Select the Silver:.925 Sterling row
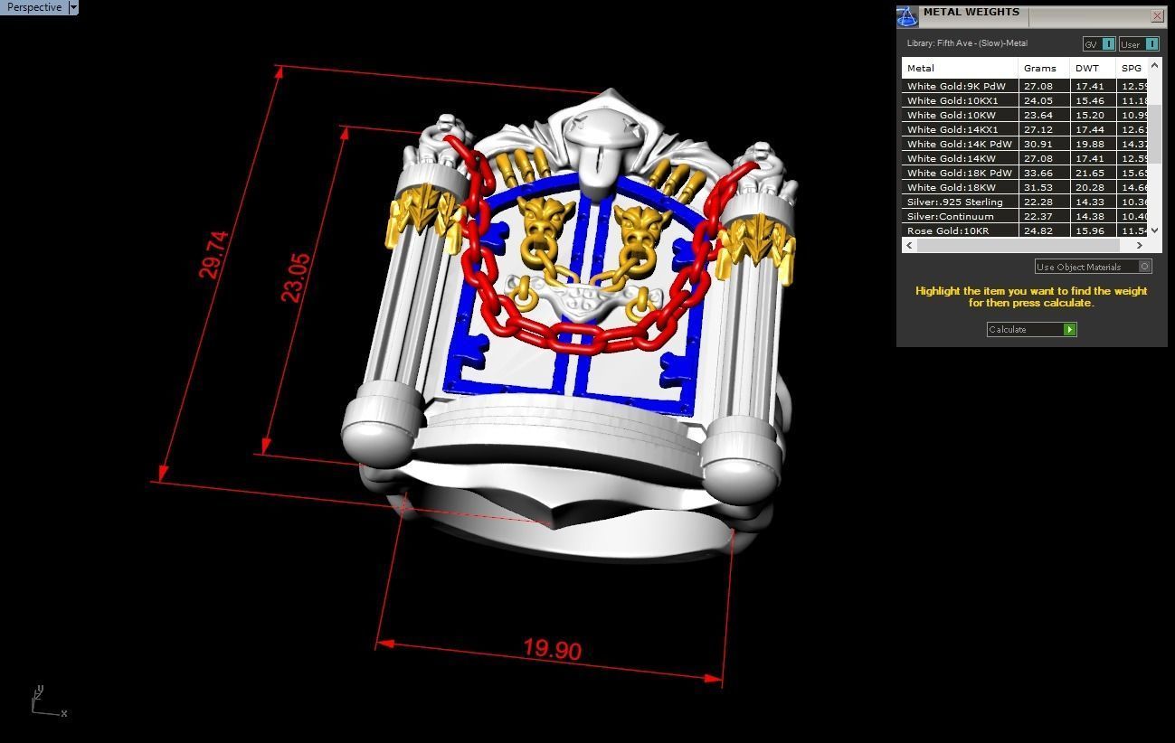This screenshot has width=1175, height=743. [x=1025, y=202]
